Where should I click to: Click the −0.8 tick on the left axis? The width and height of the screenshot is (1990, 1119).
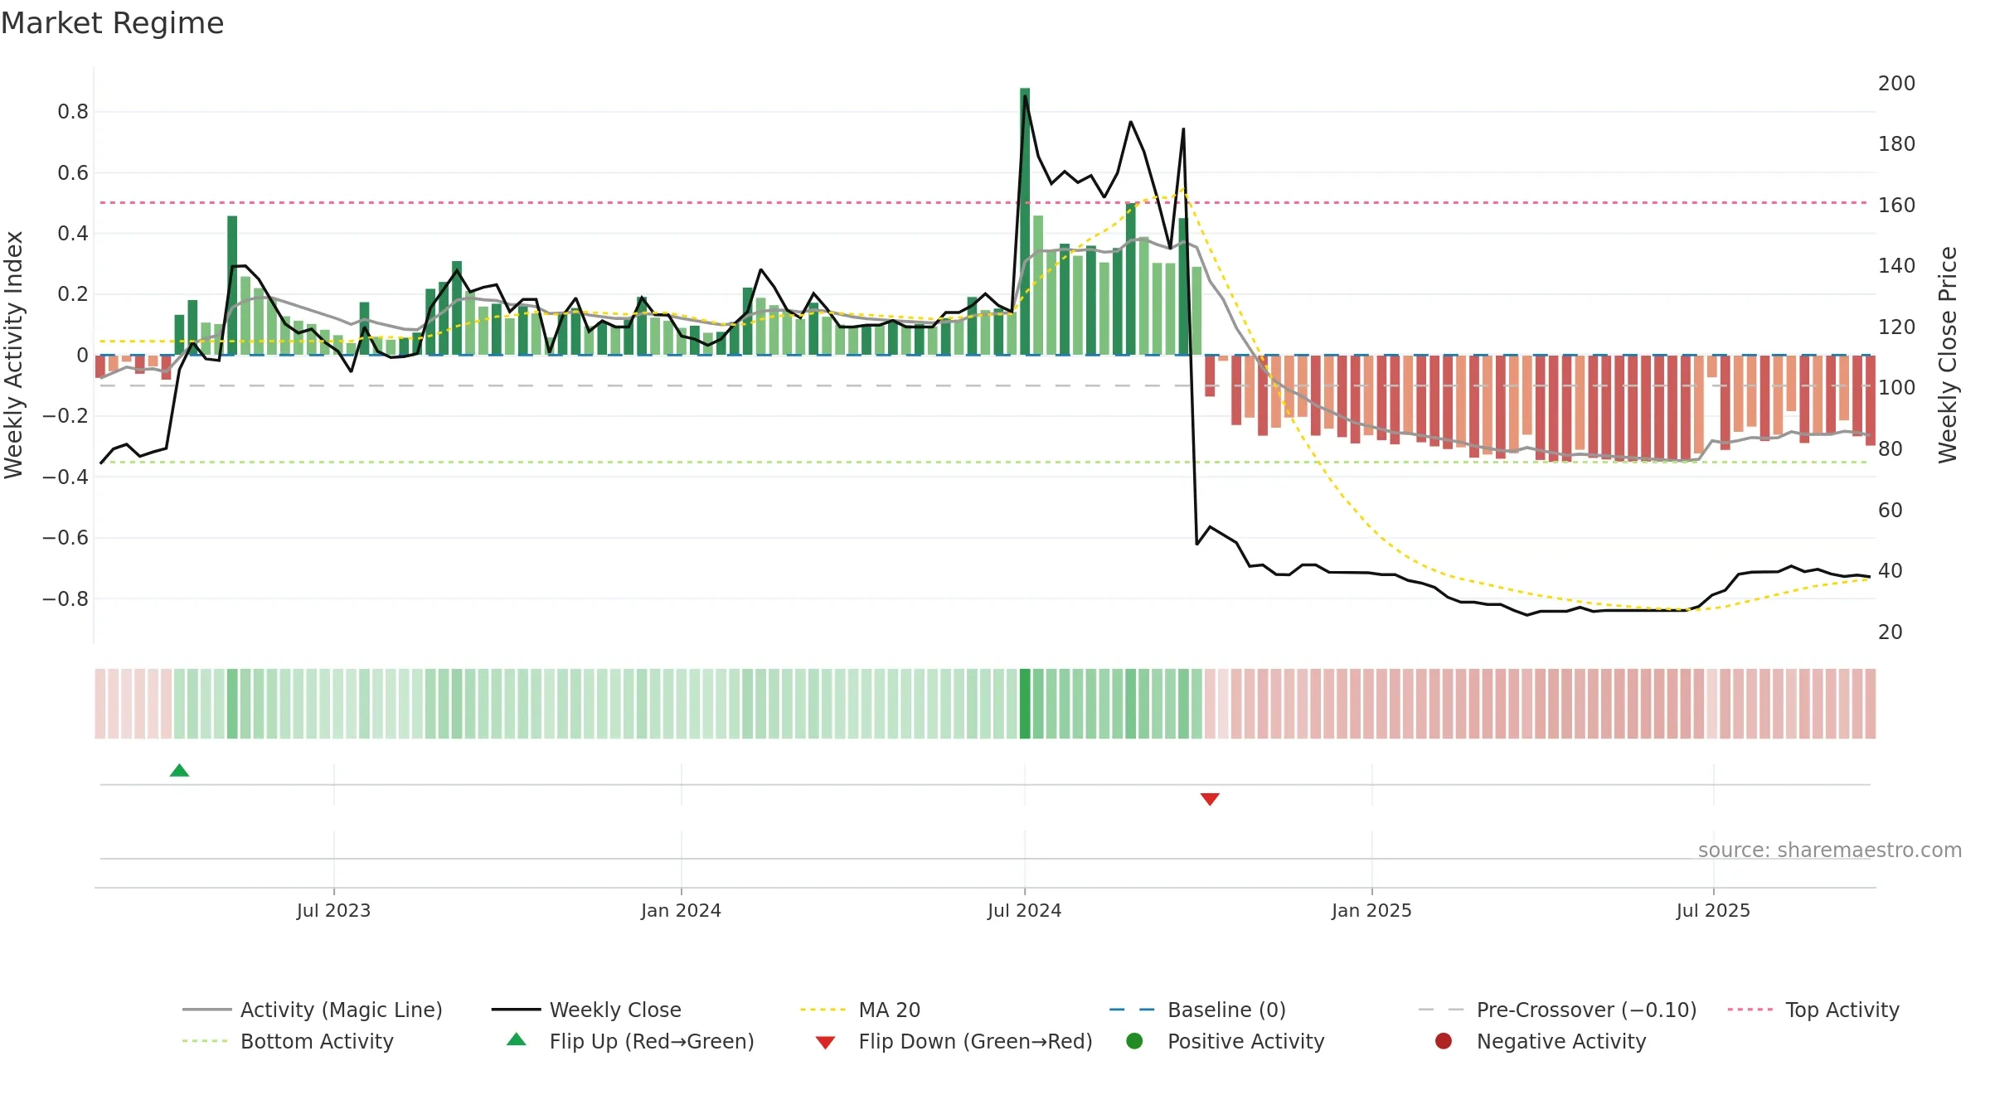(x=66, y=598)
